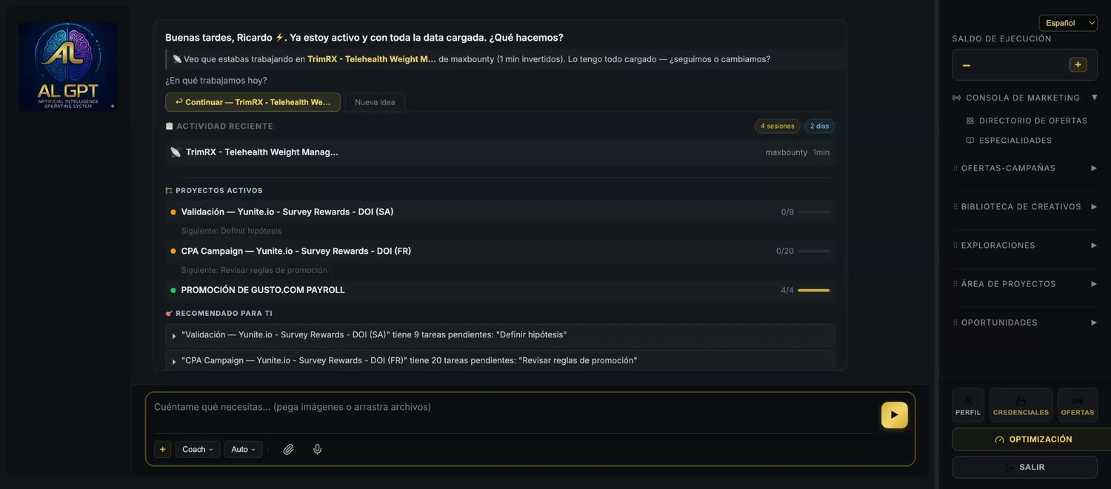Change language from the Español dropdown
This screenshot has width=1111, height=489.
click(1068, 23)
